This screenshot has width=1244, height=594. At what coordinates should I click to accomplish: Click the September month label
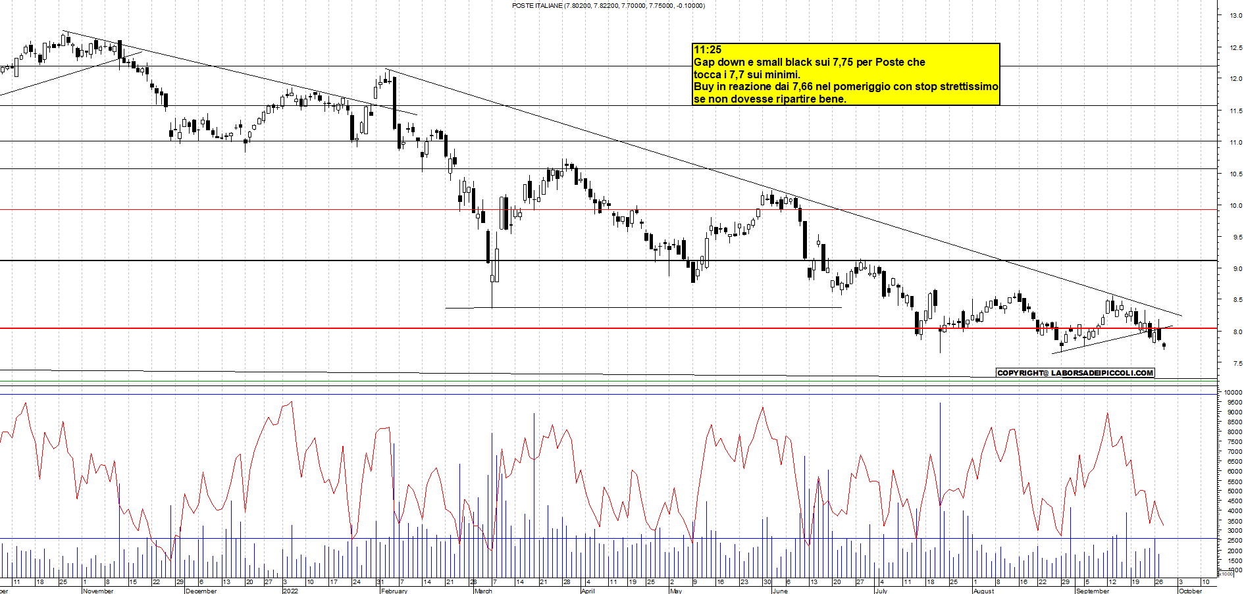coord(1092,591)
